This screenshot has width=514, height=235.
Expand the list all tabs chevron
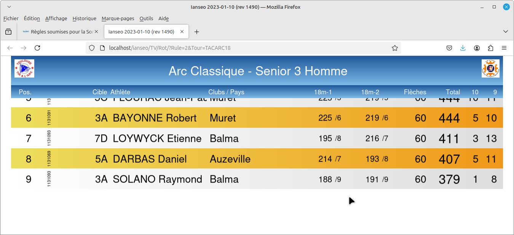click(x=506, y=32)
